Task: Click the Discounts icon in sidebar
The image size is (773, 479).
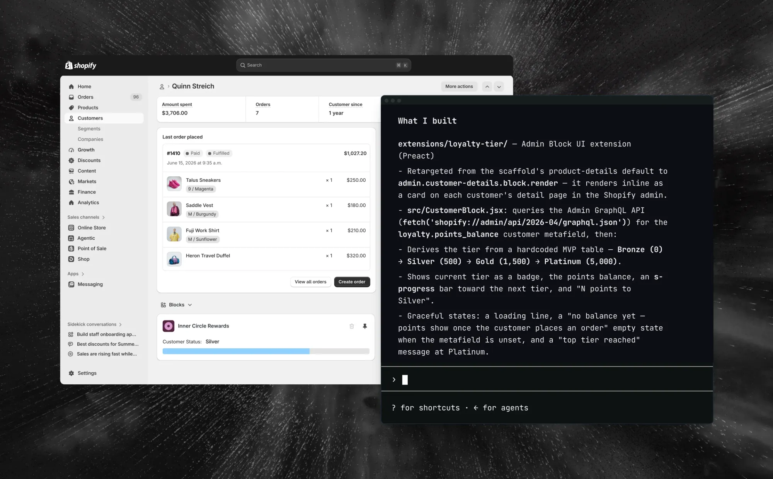Action: click(x=71, y=160)
